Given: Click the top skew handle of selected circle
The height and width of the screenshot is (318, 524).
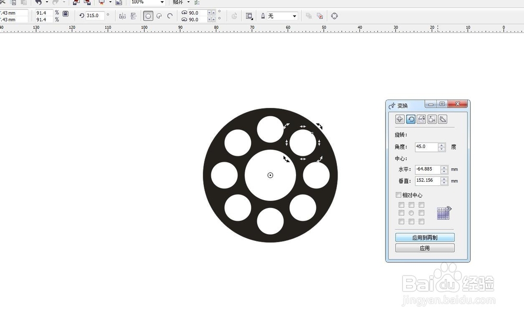Looking at the screenshot, I should pyautogui.click(x=303, y=127).
